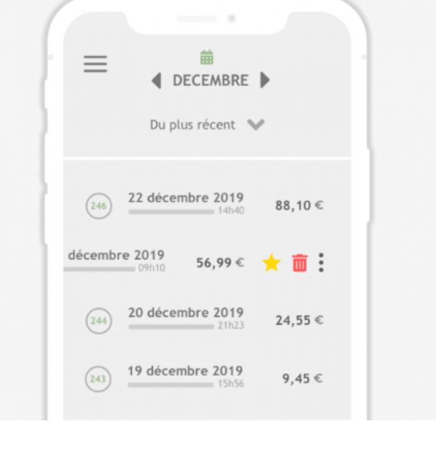Select the receipt number 244 badge
The height and width of the screenshot is (470, 436).
click(98, 321)
